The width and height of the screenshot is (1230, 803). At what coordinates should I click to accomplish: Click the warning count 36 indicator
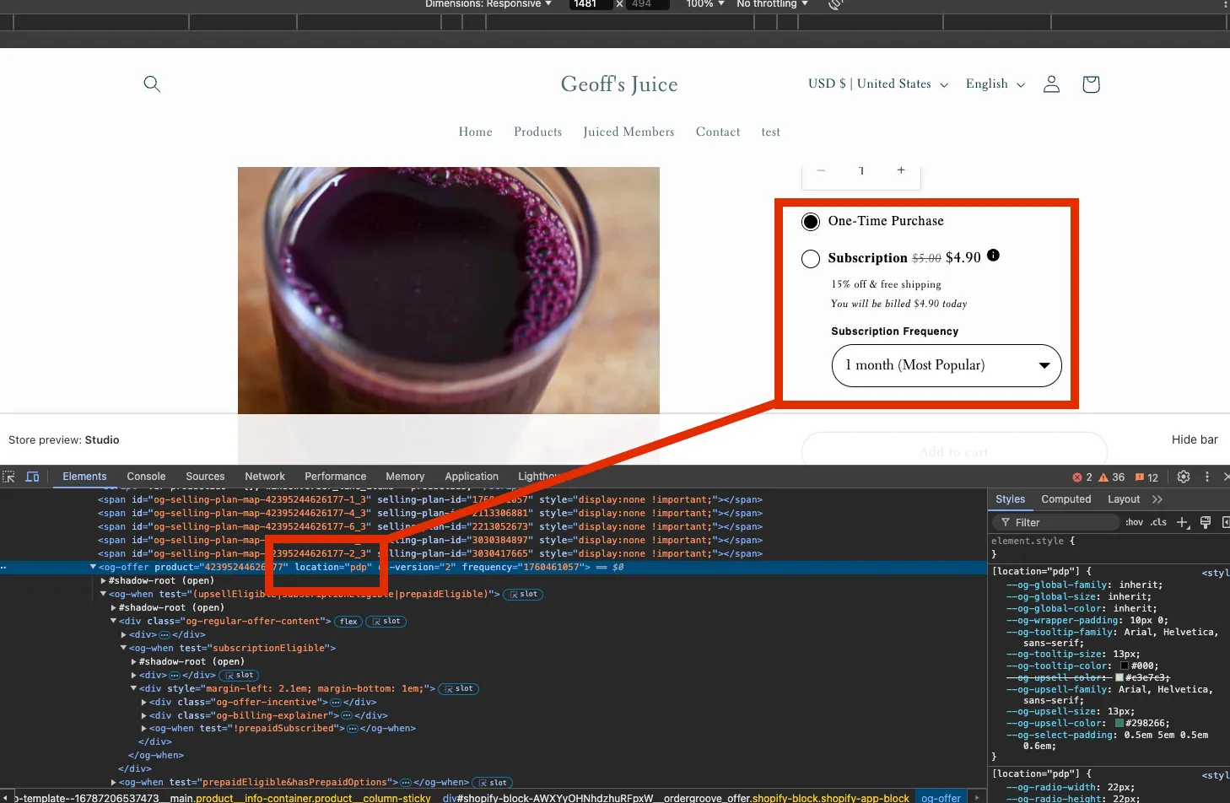[1112, 477]
